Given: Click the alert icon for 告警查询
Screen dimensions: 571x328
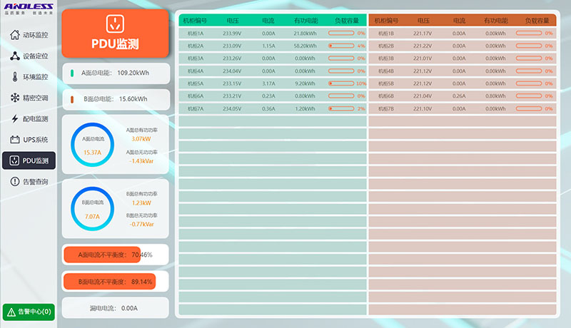Looking at the screenshot, I should [15, 182].
